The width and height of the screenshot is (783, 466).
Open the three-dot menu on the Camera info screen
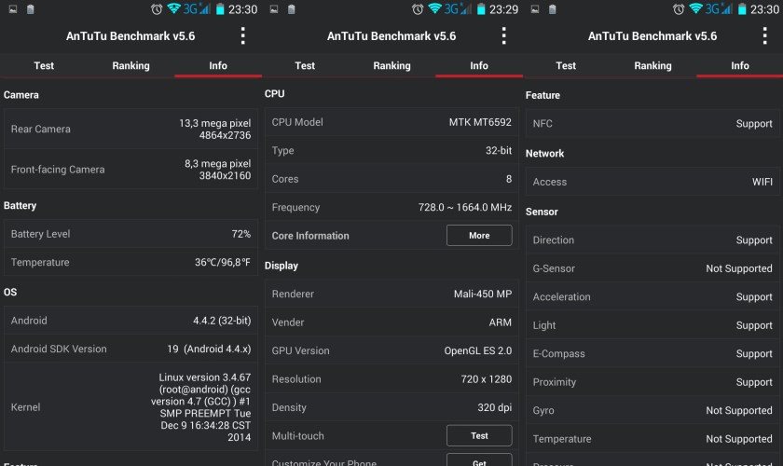(x=243, y=36)
